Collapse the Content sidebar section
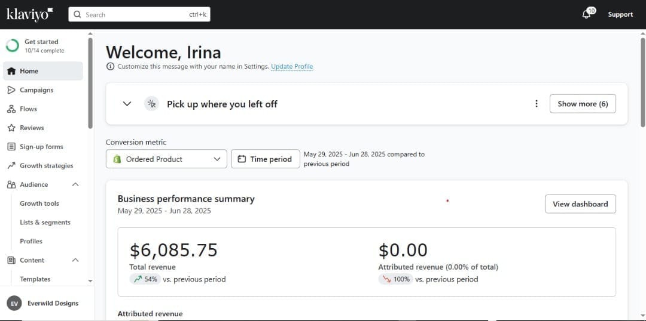Viewport: 646px width, 321px height. click(x=75, y=260)
